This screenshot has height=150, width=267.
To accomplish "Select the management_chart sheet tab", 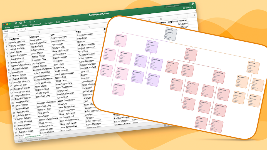I will 33,136.
